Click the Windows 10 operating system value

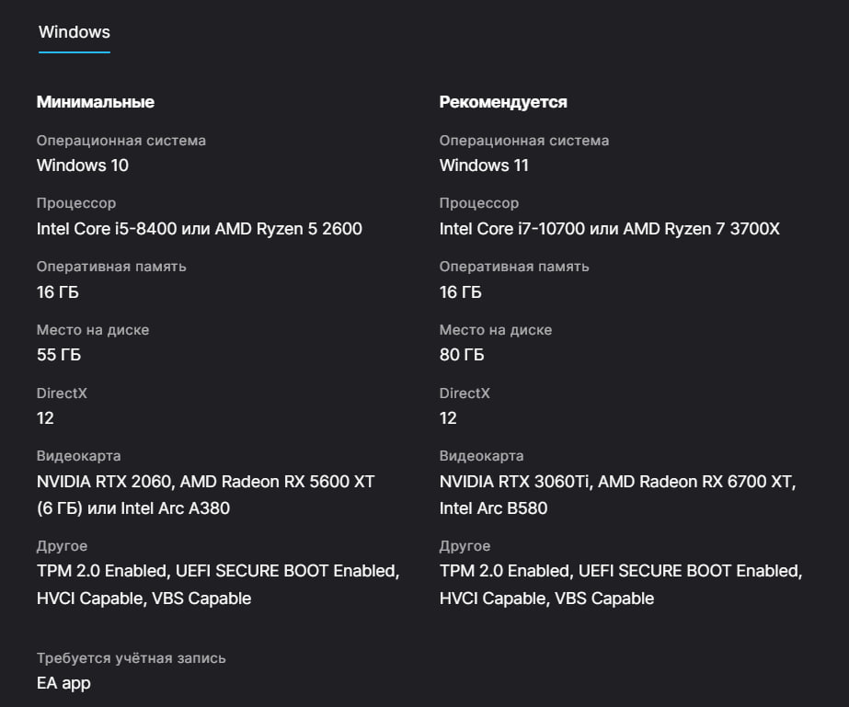[x=82, y=165]
